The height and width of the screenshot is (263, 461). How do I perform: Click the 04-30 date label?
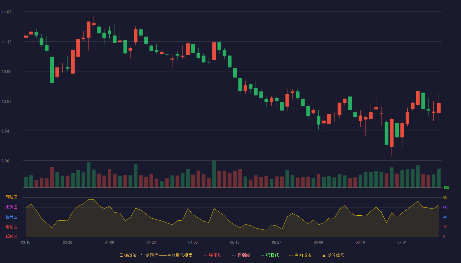coord(193,242)
